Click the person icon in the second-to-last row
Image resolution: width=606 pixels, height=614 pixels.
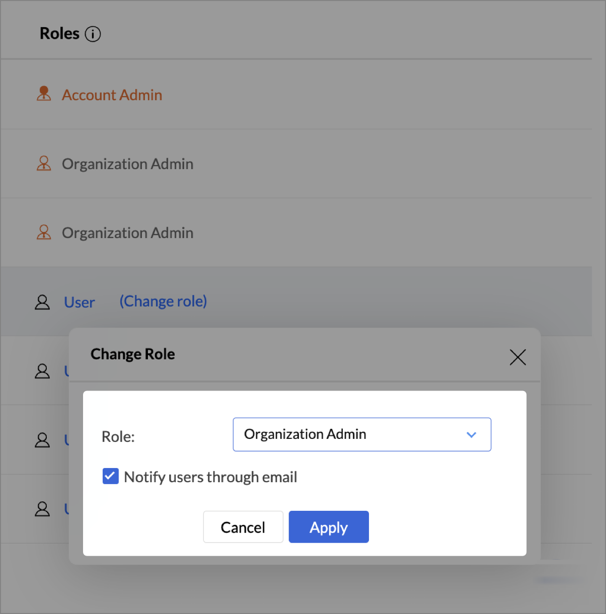[x=42, y=440]
